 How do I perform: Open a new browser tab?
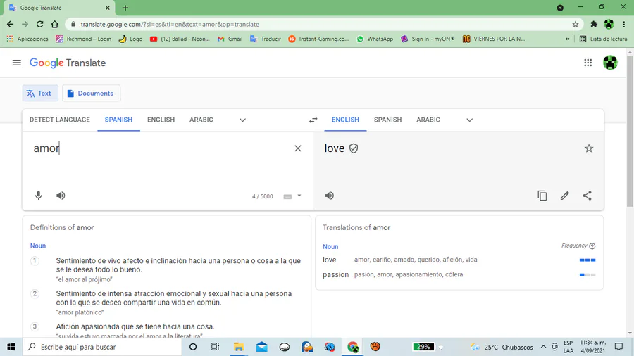[125, 8]
